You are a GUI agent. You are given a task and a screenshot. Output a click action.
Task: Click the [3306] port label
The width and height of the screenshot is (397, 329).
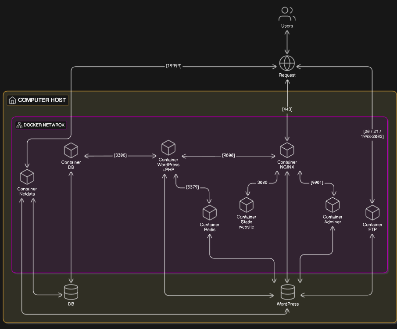pyautogui.click(x=120, y=155)
